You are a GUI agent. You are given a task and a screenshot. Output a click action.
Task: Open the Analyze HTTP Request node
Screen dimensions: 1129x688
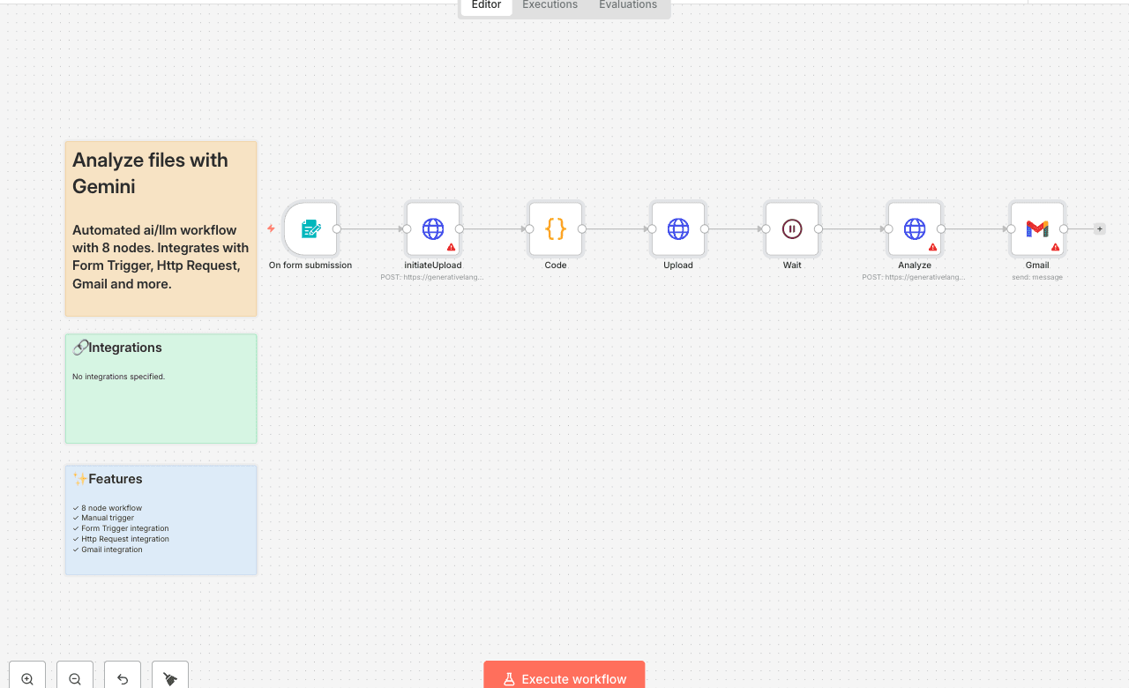pos(915,228)
